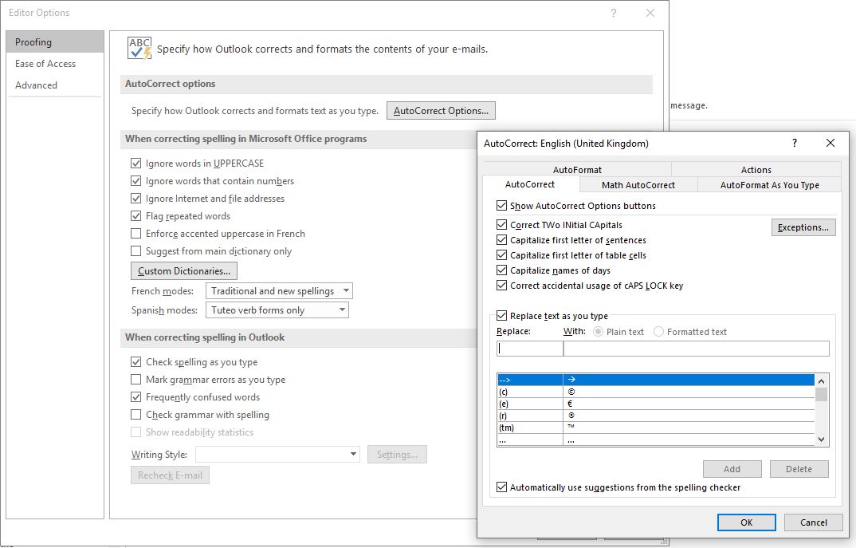
Task: Open Custom Dictionaries
Action: (184, 271)
